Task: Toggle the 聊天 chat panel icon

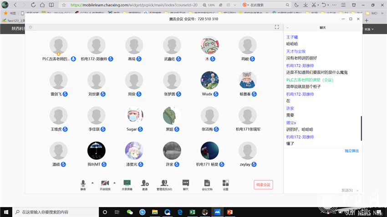Action: tap(186, 184)
